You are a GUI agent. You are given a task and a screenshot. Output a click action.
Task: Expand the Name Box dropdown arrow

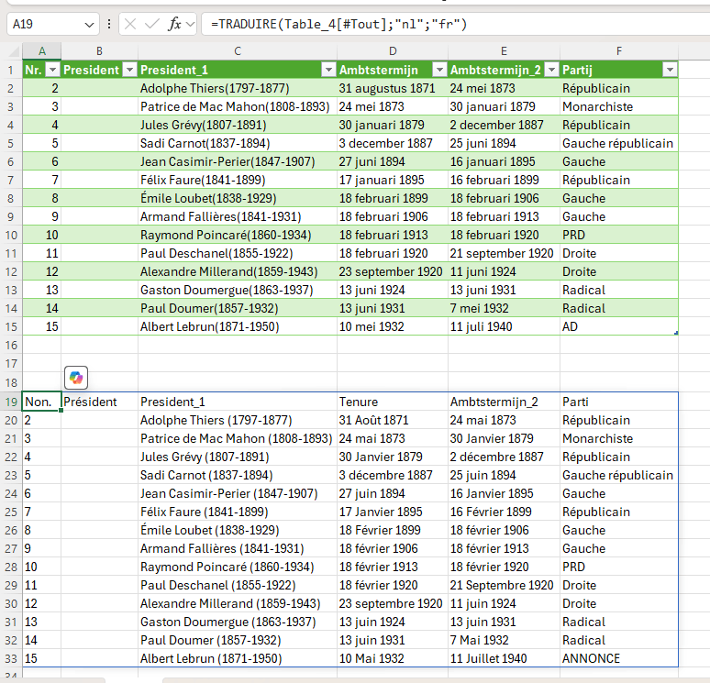pyautogui.click(x=89, y=25)
